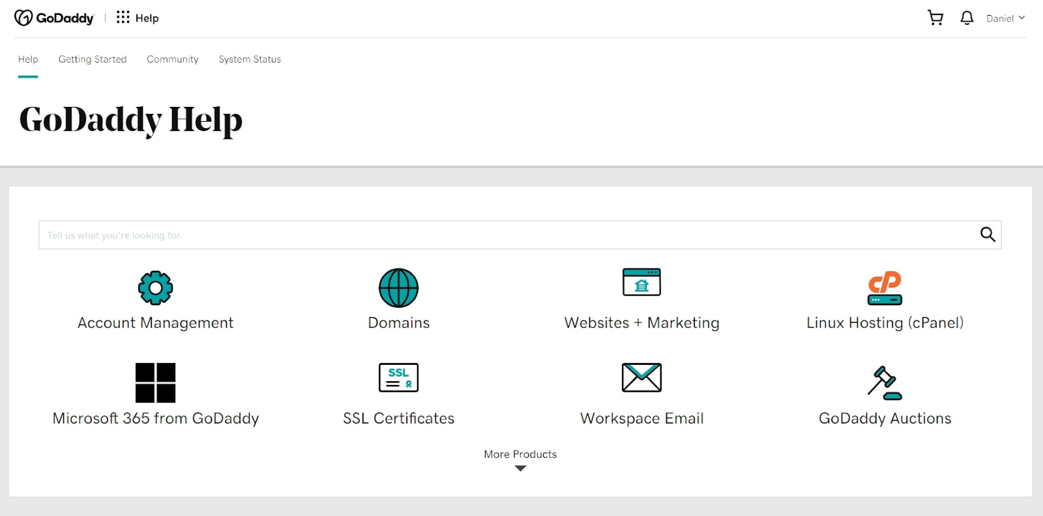Click the Websites + Marketing browser icon
This screenshot has height=516, width=1043.
tap(641, 282)
